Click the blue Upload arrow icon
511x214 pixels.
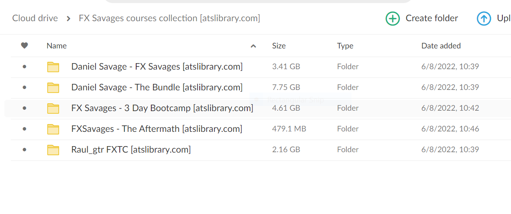[x=484, y=19]
